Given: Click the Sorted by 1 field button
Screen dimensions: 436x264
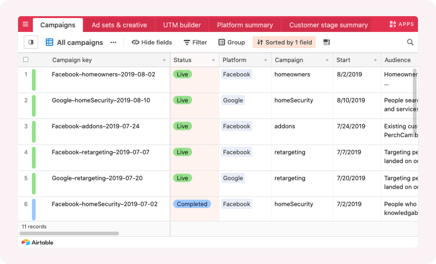Looking at the screenshot, I should click(284, 42).
